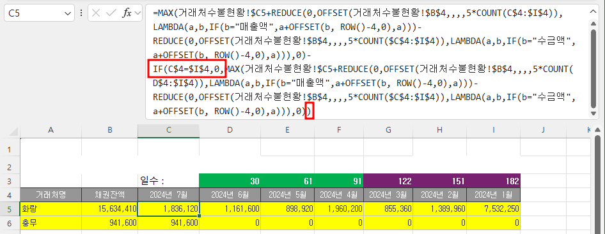Click the green cell with 30
Image resolution: width=605 pixels, height=234 pixels.
(230, 180)
